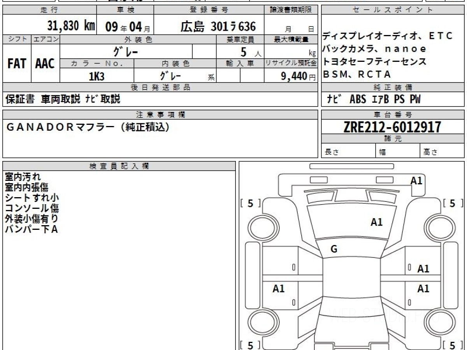Click the air conditioner value 'AAC'
The image size is (467, 350).
pyautogui.click(x=45, y=64)
